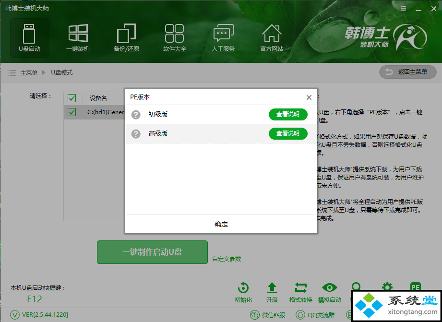The image size is (442, 322).
Task: Switch to 一键装机 tab
Action: point(78,38)
